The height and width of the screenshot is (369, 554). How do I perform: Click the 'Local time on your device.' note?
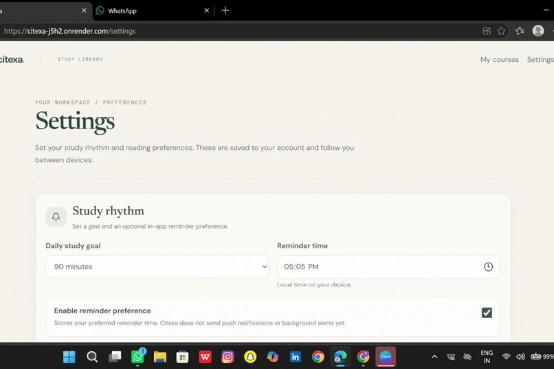tap(314, 284)
